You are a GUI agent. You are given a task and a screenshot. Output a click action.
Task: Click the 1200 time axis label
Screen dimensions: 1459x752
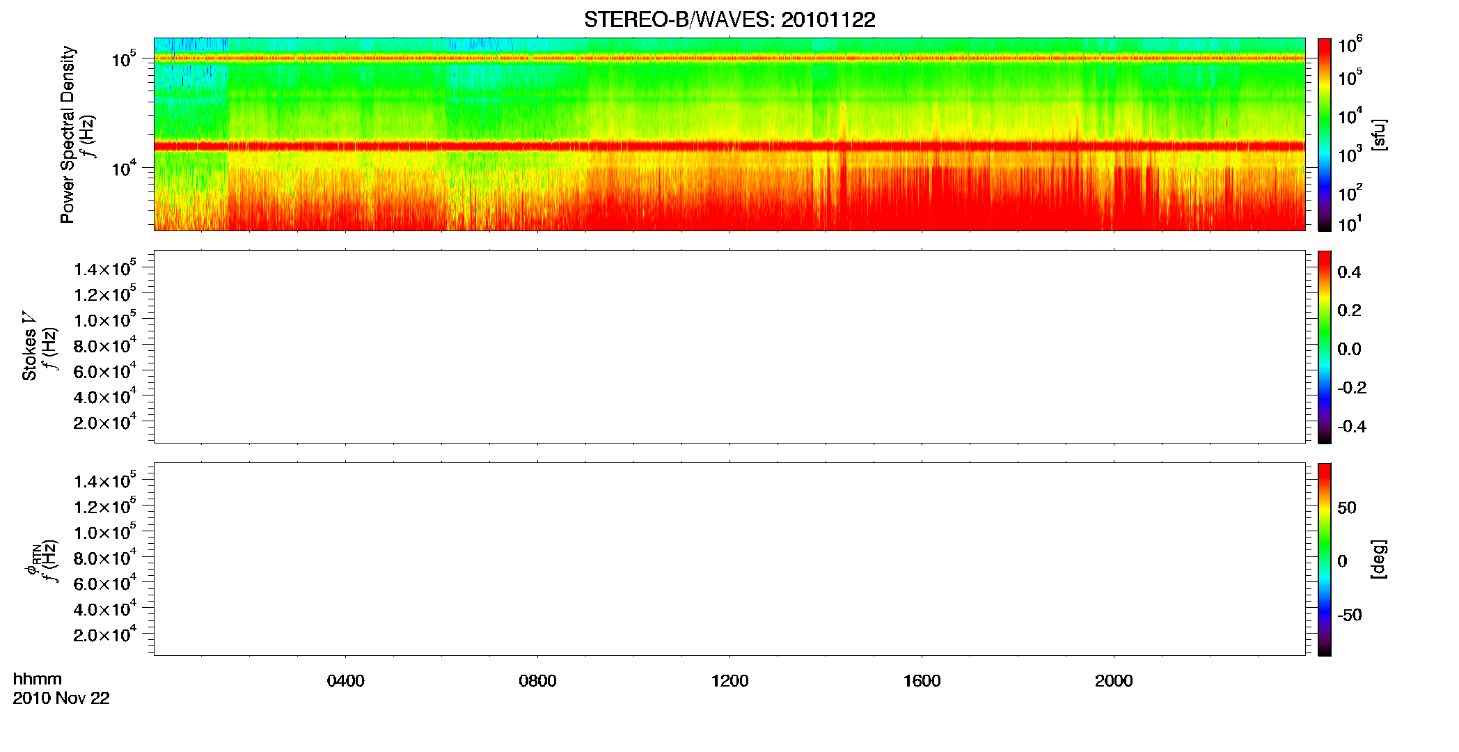729,681
